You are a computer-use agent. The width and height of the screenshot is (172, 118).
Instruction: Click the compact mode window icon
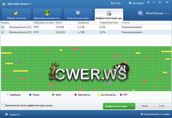coord(148,2)
